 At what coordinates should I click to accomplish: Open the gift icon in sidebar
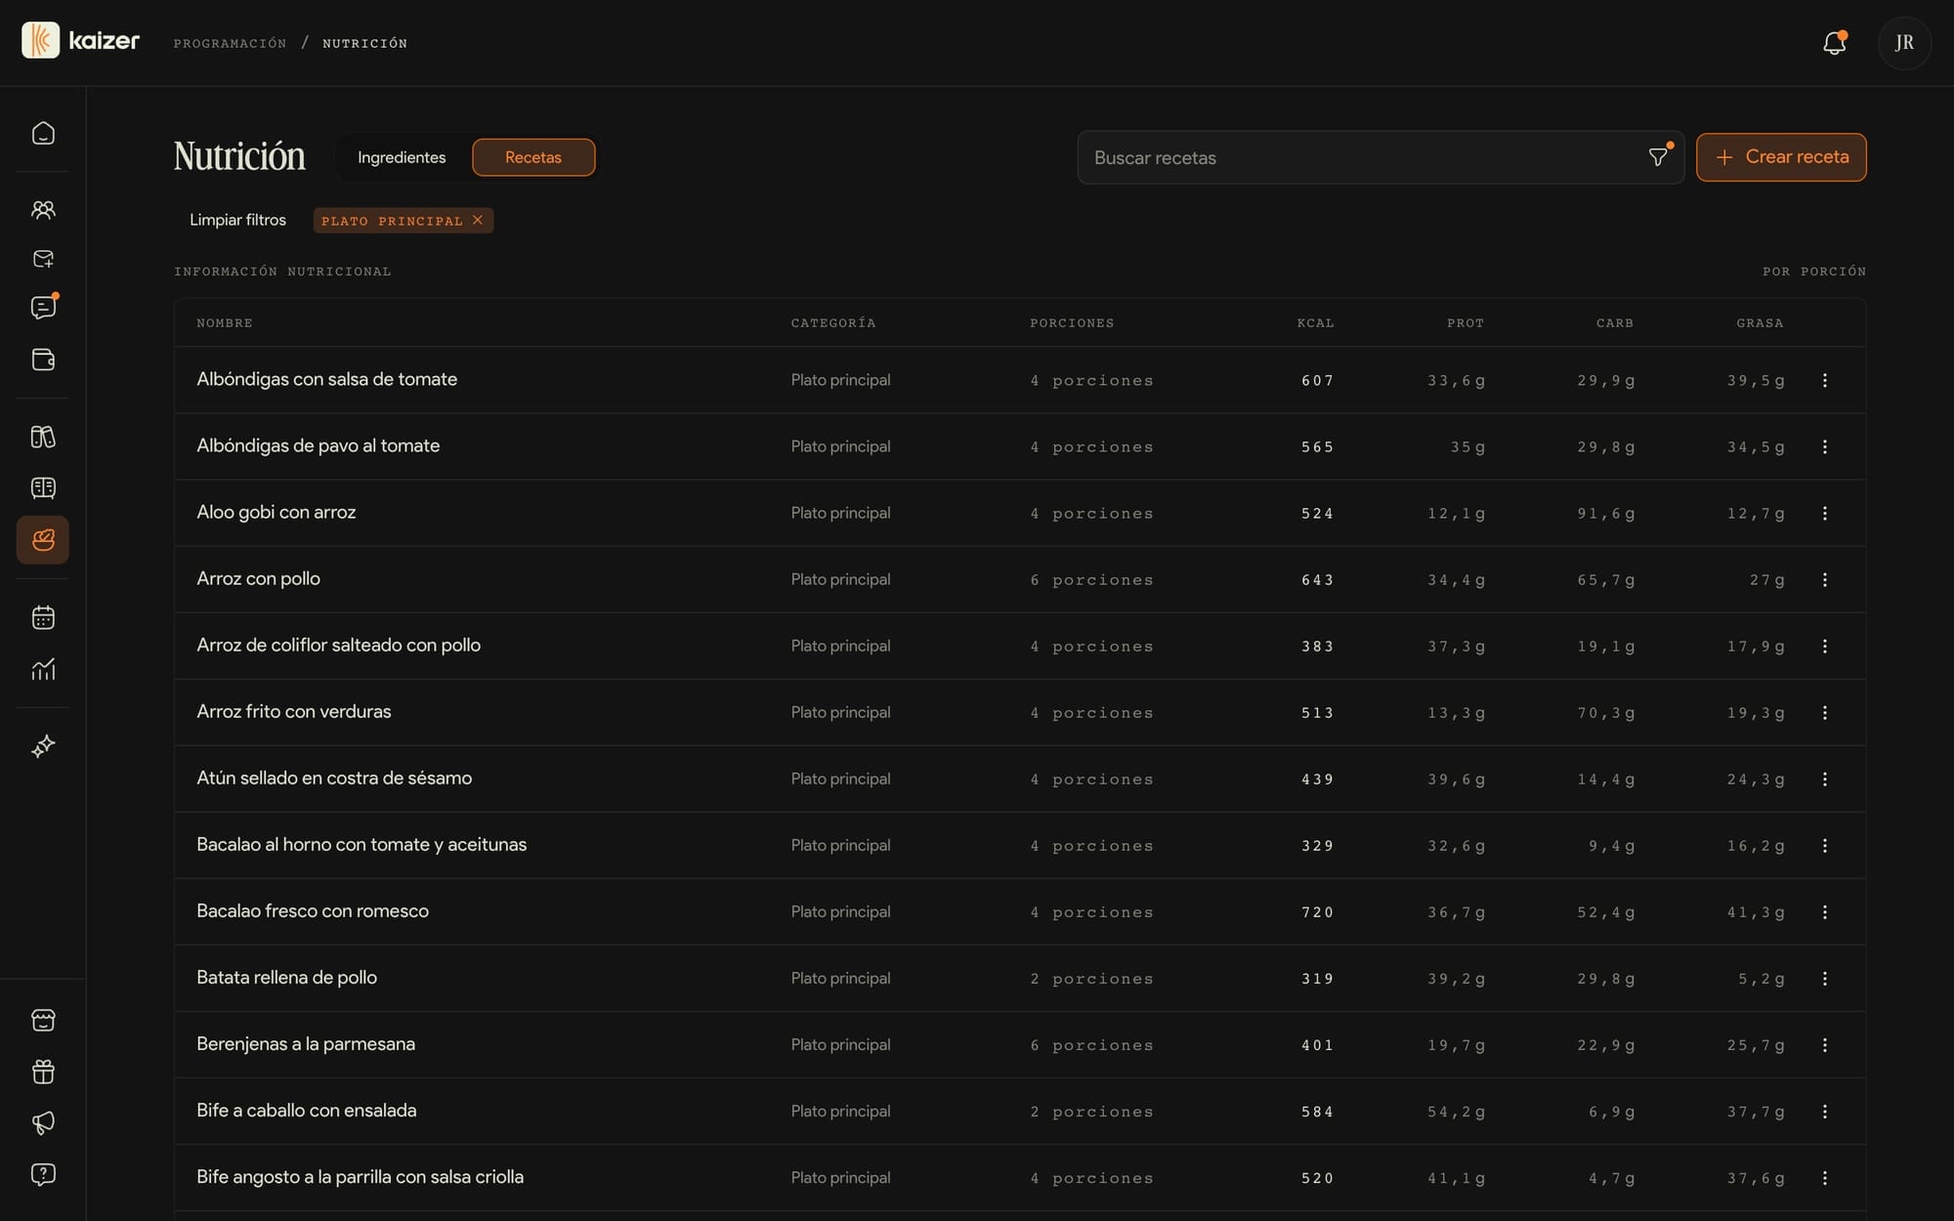[43, 1072]
